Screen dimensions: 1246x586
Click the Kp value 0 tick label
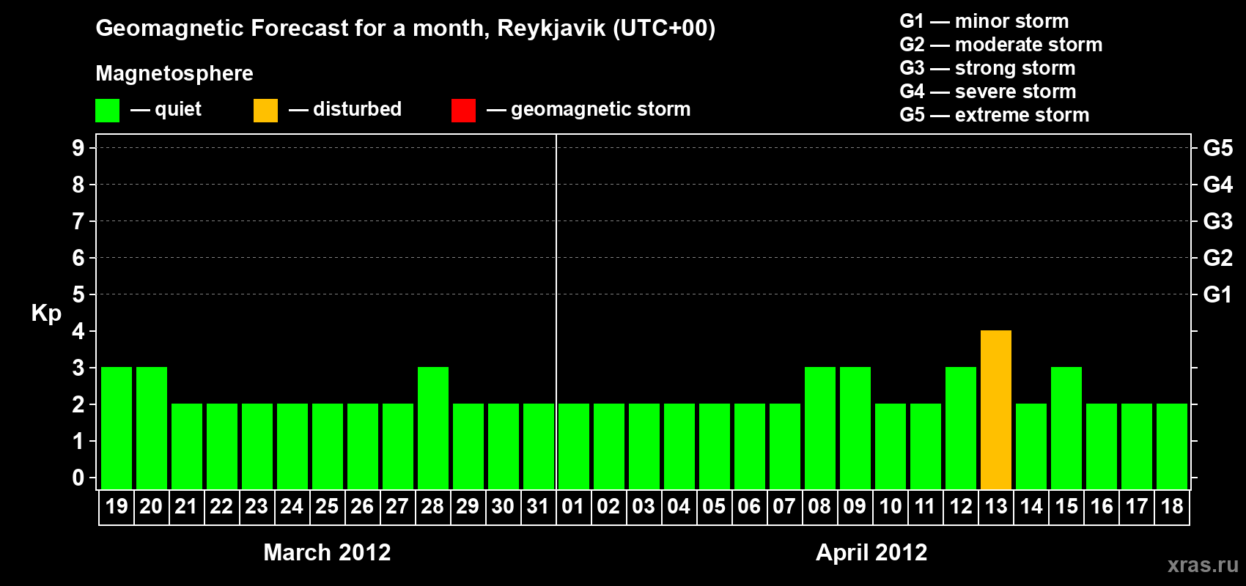pos(78,478)
